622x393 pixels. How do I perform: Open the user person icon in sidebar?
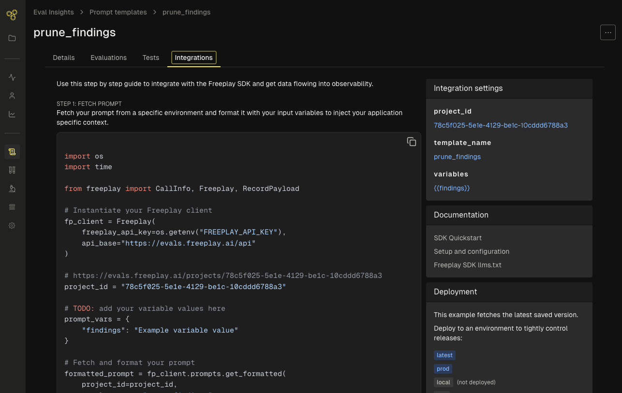click(12, 96)
